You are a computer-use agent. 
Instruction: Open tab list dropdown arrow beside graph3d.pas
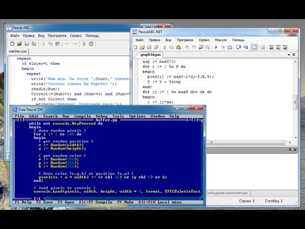click(x=288, y=55)
